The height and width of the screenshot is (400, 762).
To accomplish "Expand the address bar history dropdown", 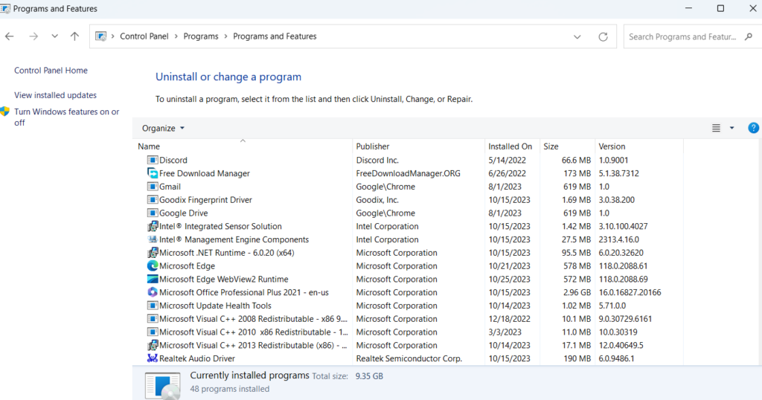I will [x=577, y=36].
